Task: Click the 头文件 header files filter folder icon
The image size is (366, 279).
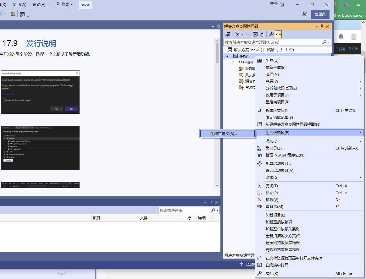Action: pyautogui.click(x=241, y=75)
